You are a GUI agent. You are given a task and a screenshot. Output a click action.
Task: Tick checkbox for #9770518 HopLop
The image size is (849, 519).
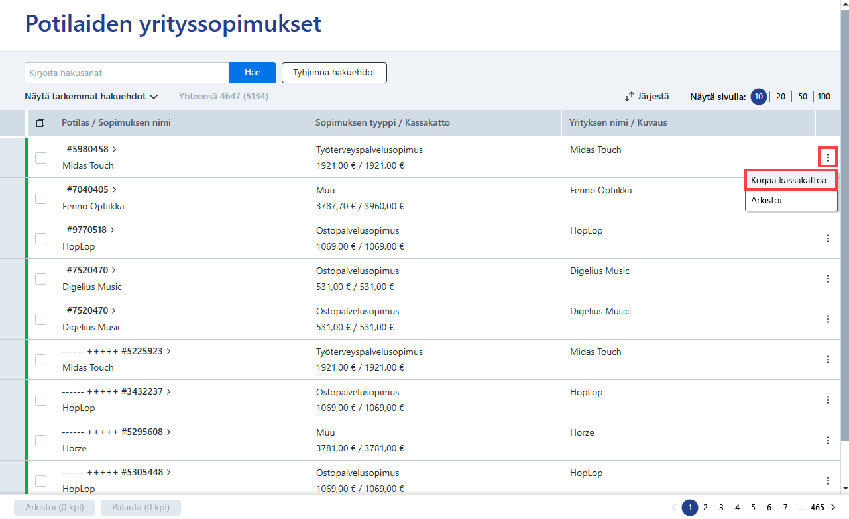point(41,238)
